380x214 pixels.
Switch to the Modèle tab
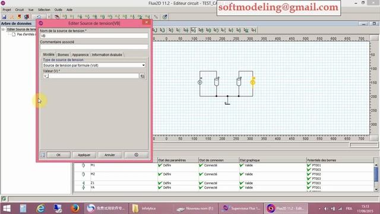pos(49,55)
